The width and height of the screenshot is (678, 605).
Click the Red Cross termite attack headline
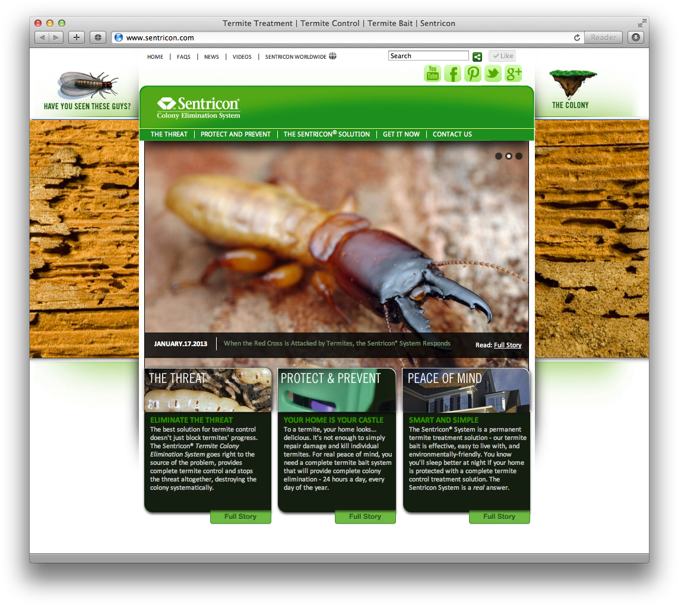pos(337,343)
